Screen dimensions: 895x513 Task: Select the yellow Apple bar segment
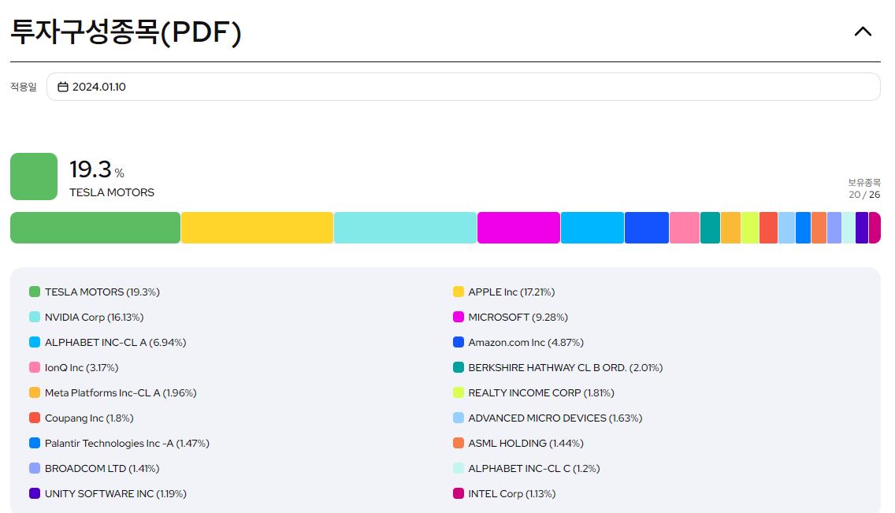pyautogui.click(x=257, y=228)
